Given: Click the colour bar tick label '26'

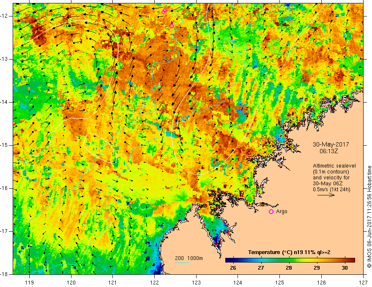Looking at the screenshot, I should tap(233, 268).
